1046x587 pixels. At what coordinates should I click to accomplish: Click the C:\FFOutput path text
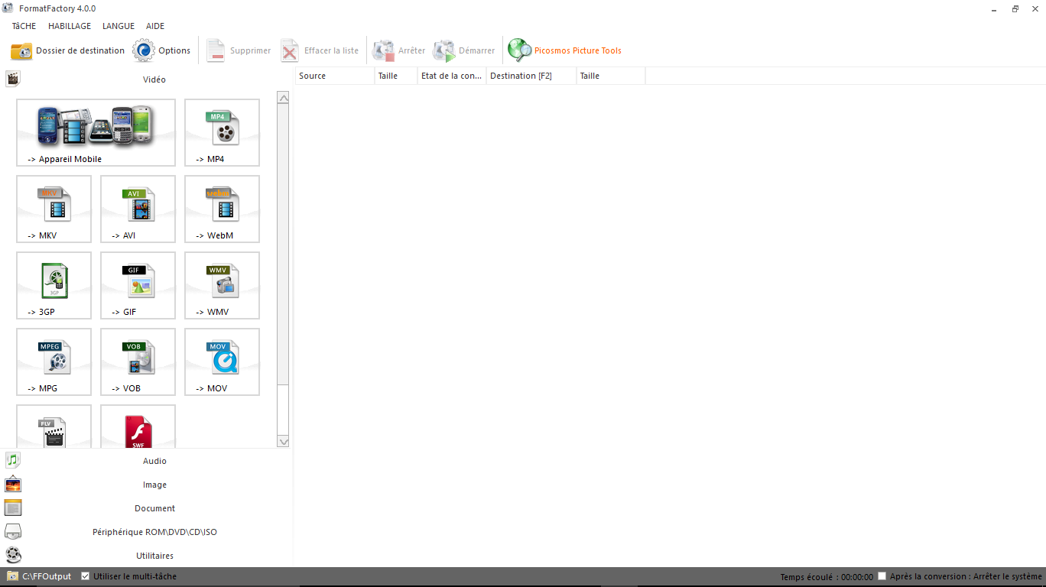(47, 576)
